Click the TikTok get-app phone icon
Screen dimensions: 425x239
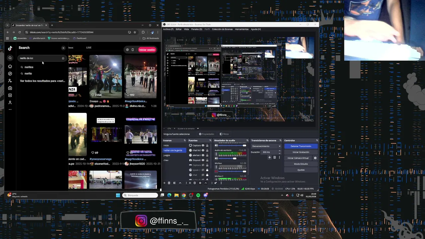[x=132, y=50]
